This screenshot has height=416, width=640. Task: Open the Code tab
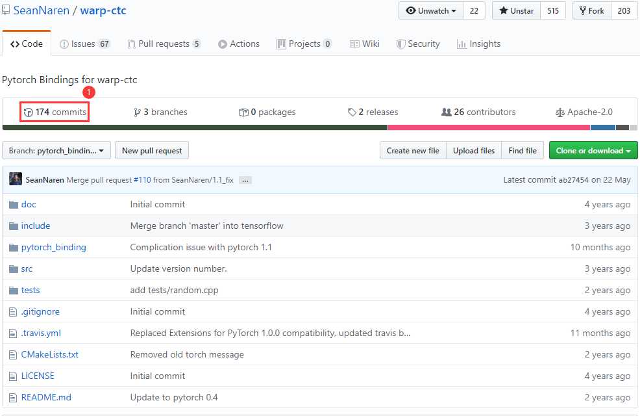(x=27, y=44)
